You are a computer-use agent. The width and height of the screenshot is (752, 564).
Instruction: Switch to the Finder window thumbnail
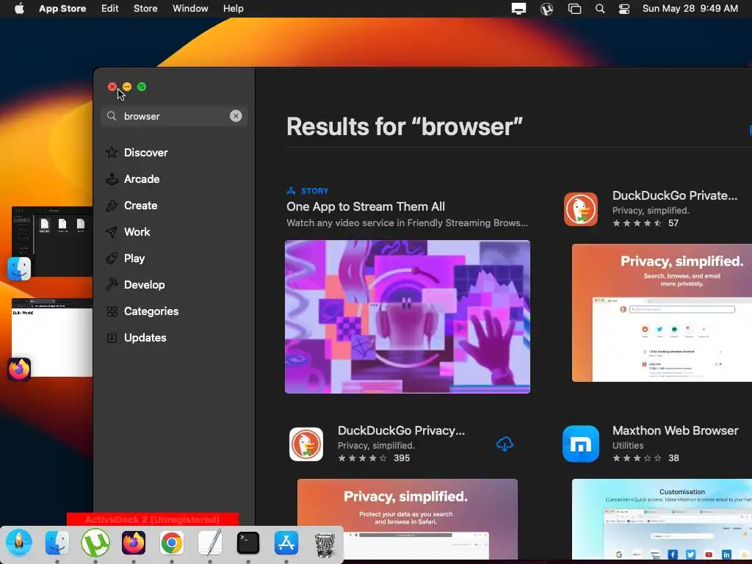pyautogui.click(x=52, y=241)
